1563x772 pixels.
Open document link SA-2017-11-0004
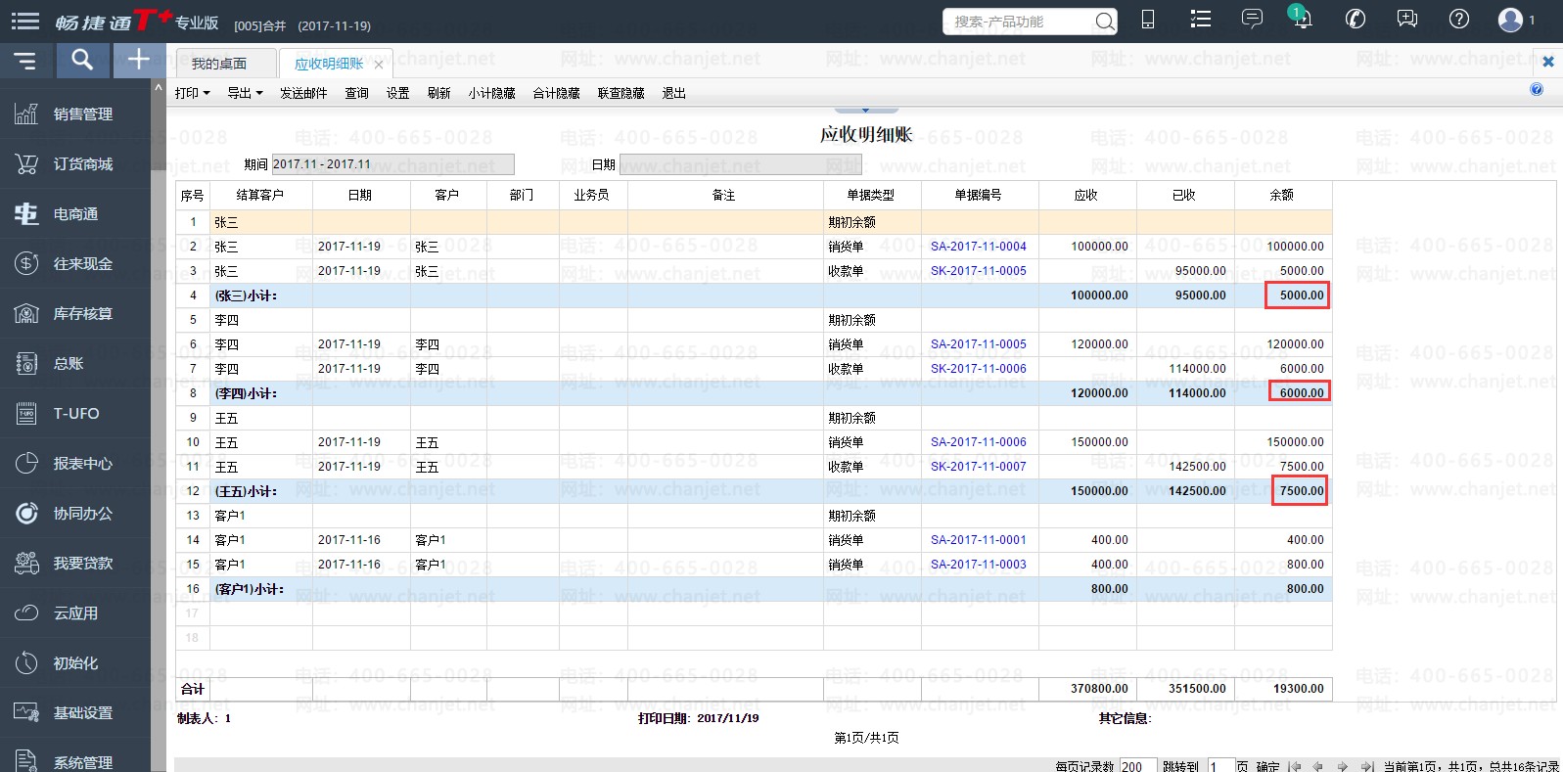coord(978,247)
